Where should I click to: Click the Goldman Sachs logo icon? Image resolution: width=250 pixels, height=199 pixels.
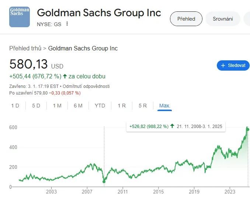pos(20,17)
